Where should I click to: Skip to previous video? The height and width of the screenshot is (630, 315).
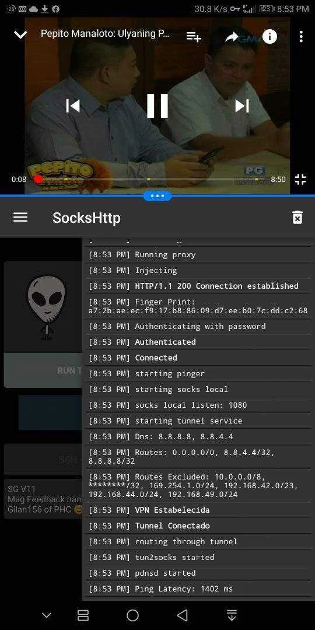click(x=73, y=106)
